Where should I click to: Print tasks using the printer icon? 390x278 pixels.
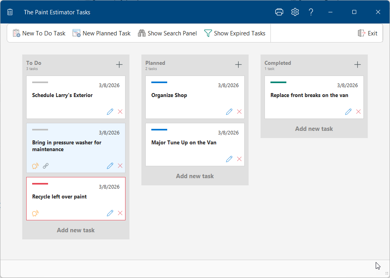(279, 12)
